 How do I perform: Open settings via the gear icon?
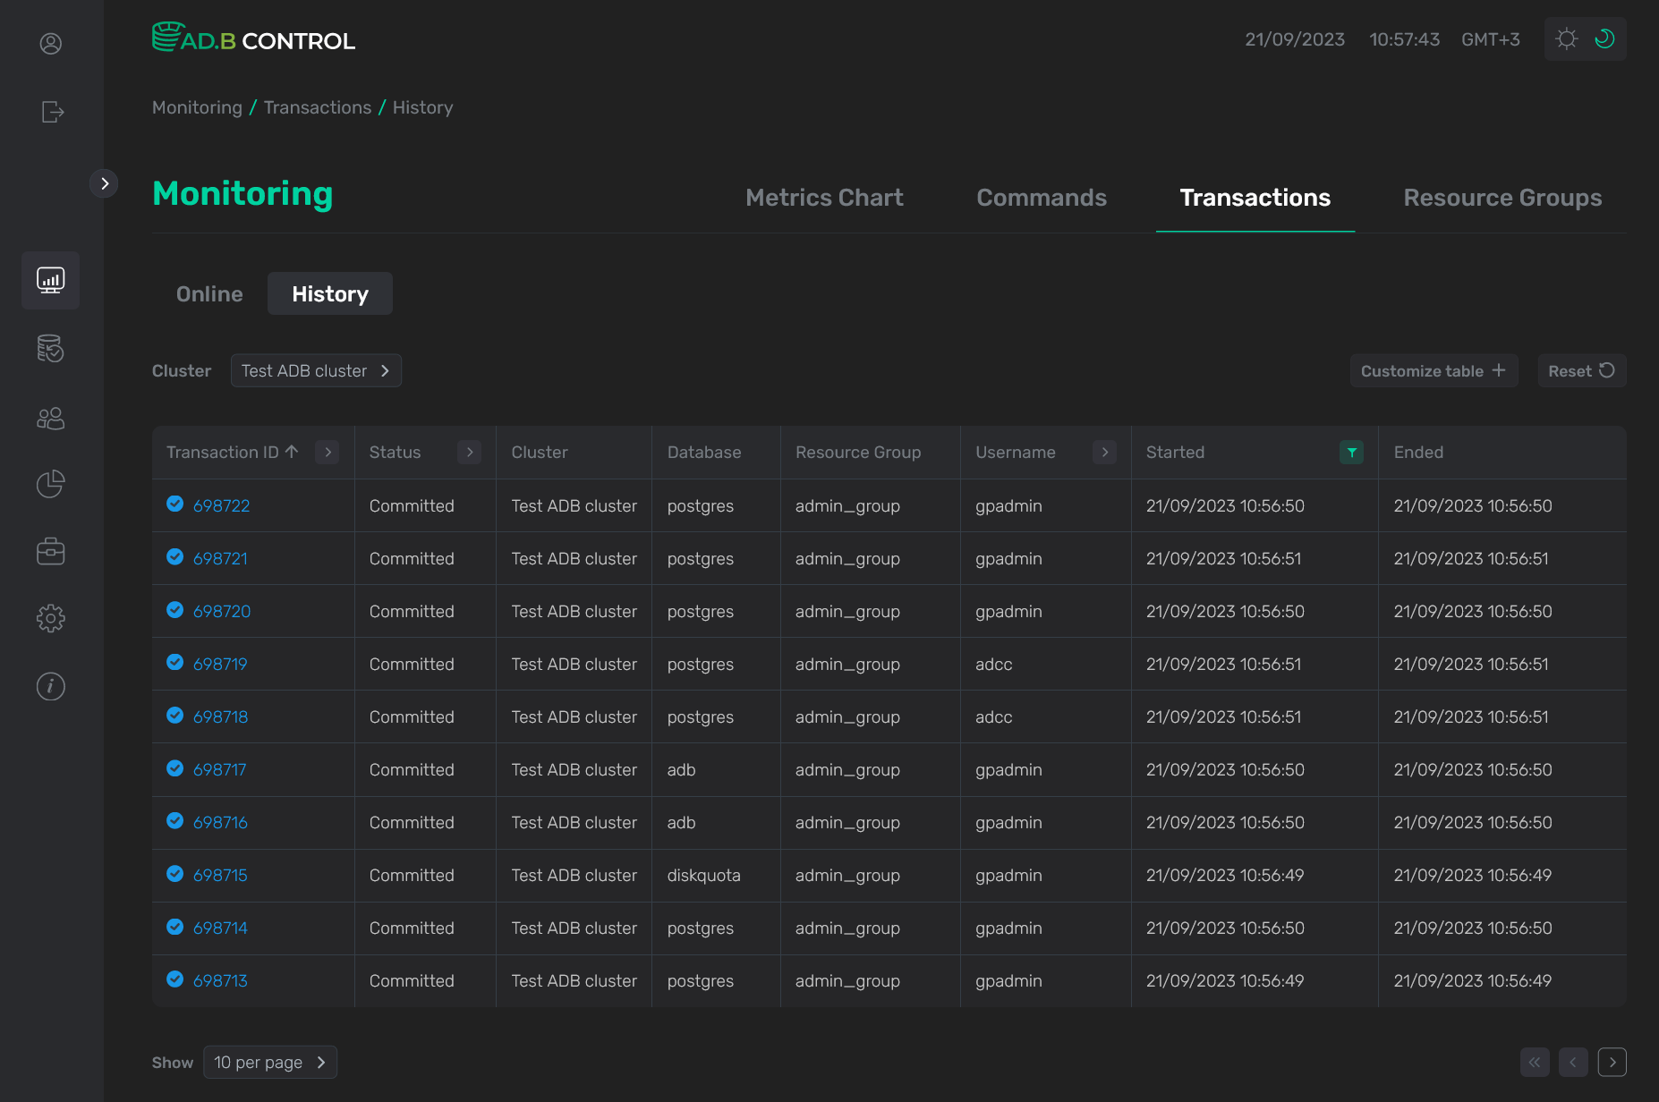[x=50, y=618]
